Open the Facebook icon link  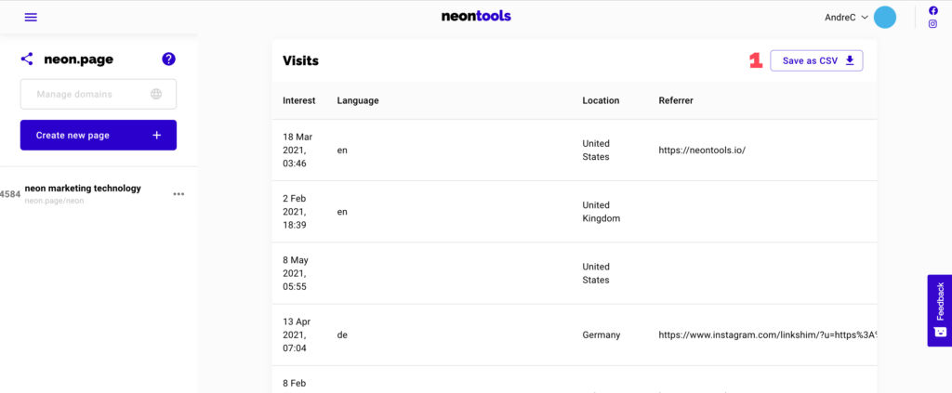(x=933, y=10)
